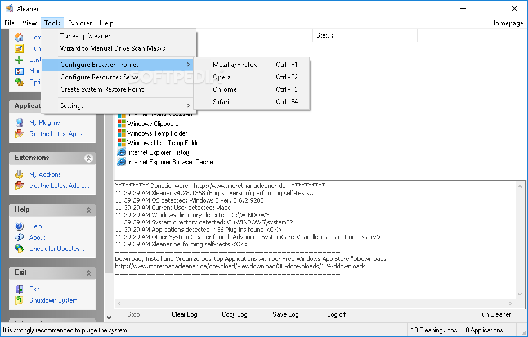Screen dimensions: 528x337
Task: Click the Internet Explorer History icon
Action: [121, 152]
